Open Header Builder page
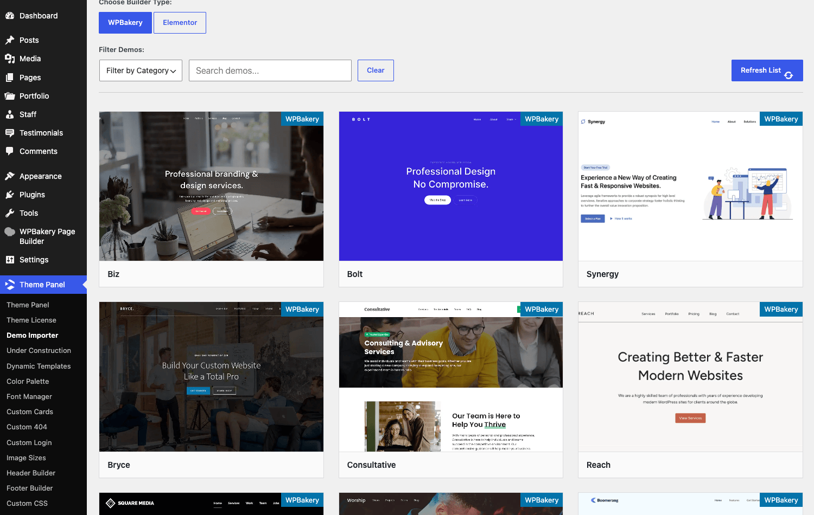Image resolution: width=814 pixels, height=515 pixels. (x=31, y=473)
